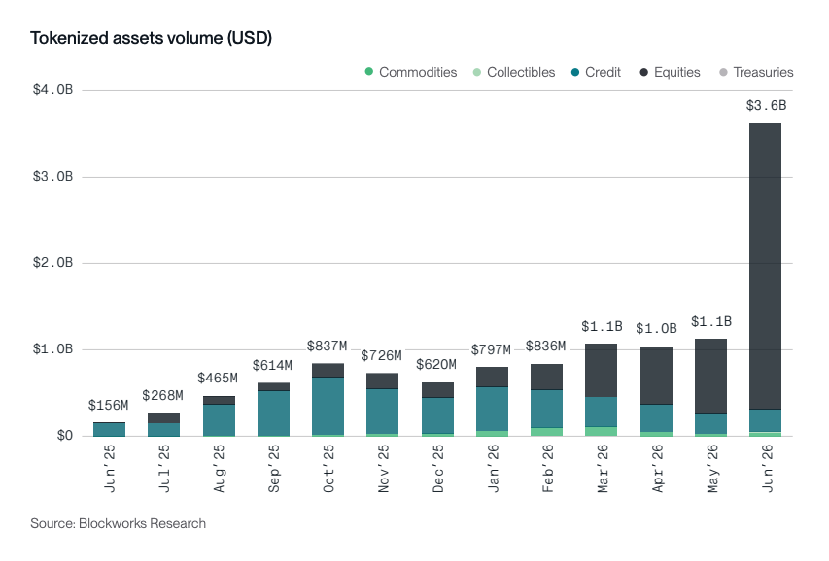Click the Sep'25 Credit bar segment
This screenshot has width=829, height=561.
[x=273, y=413]
